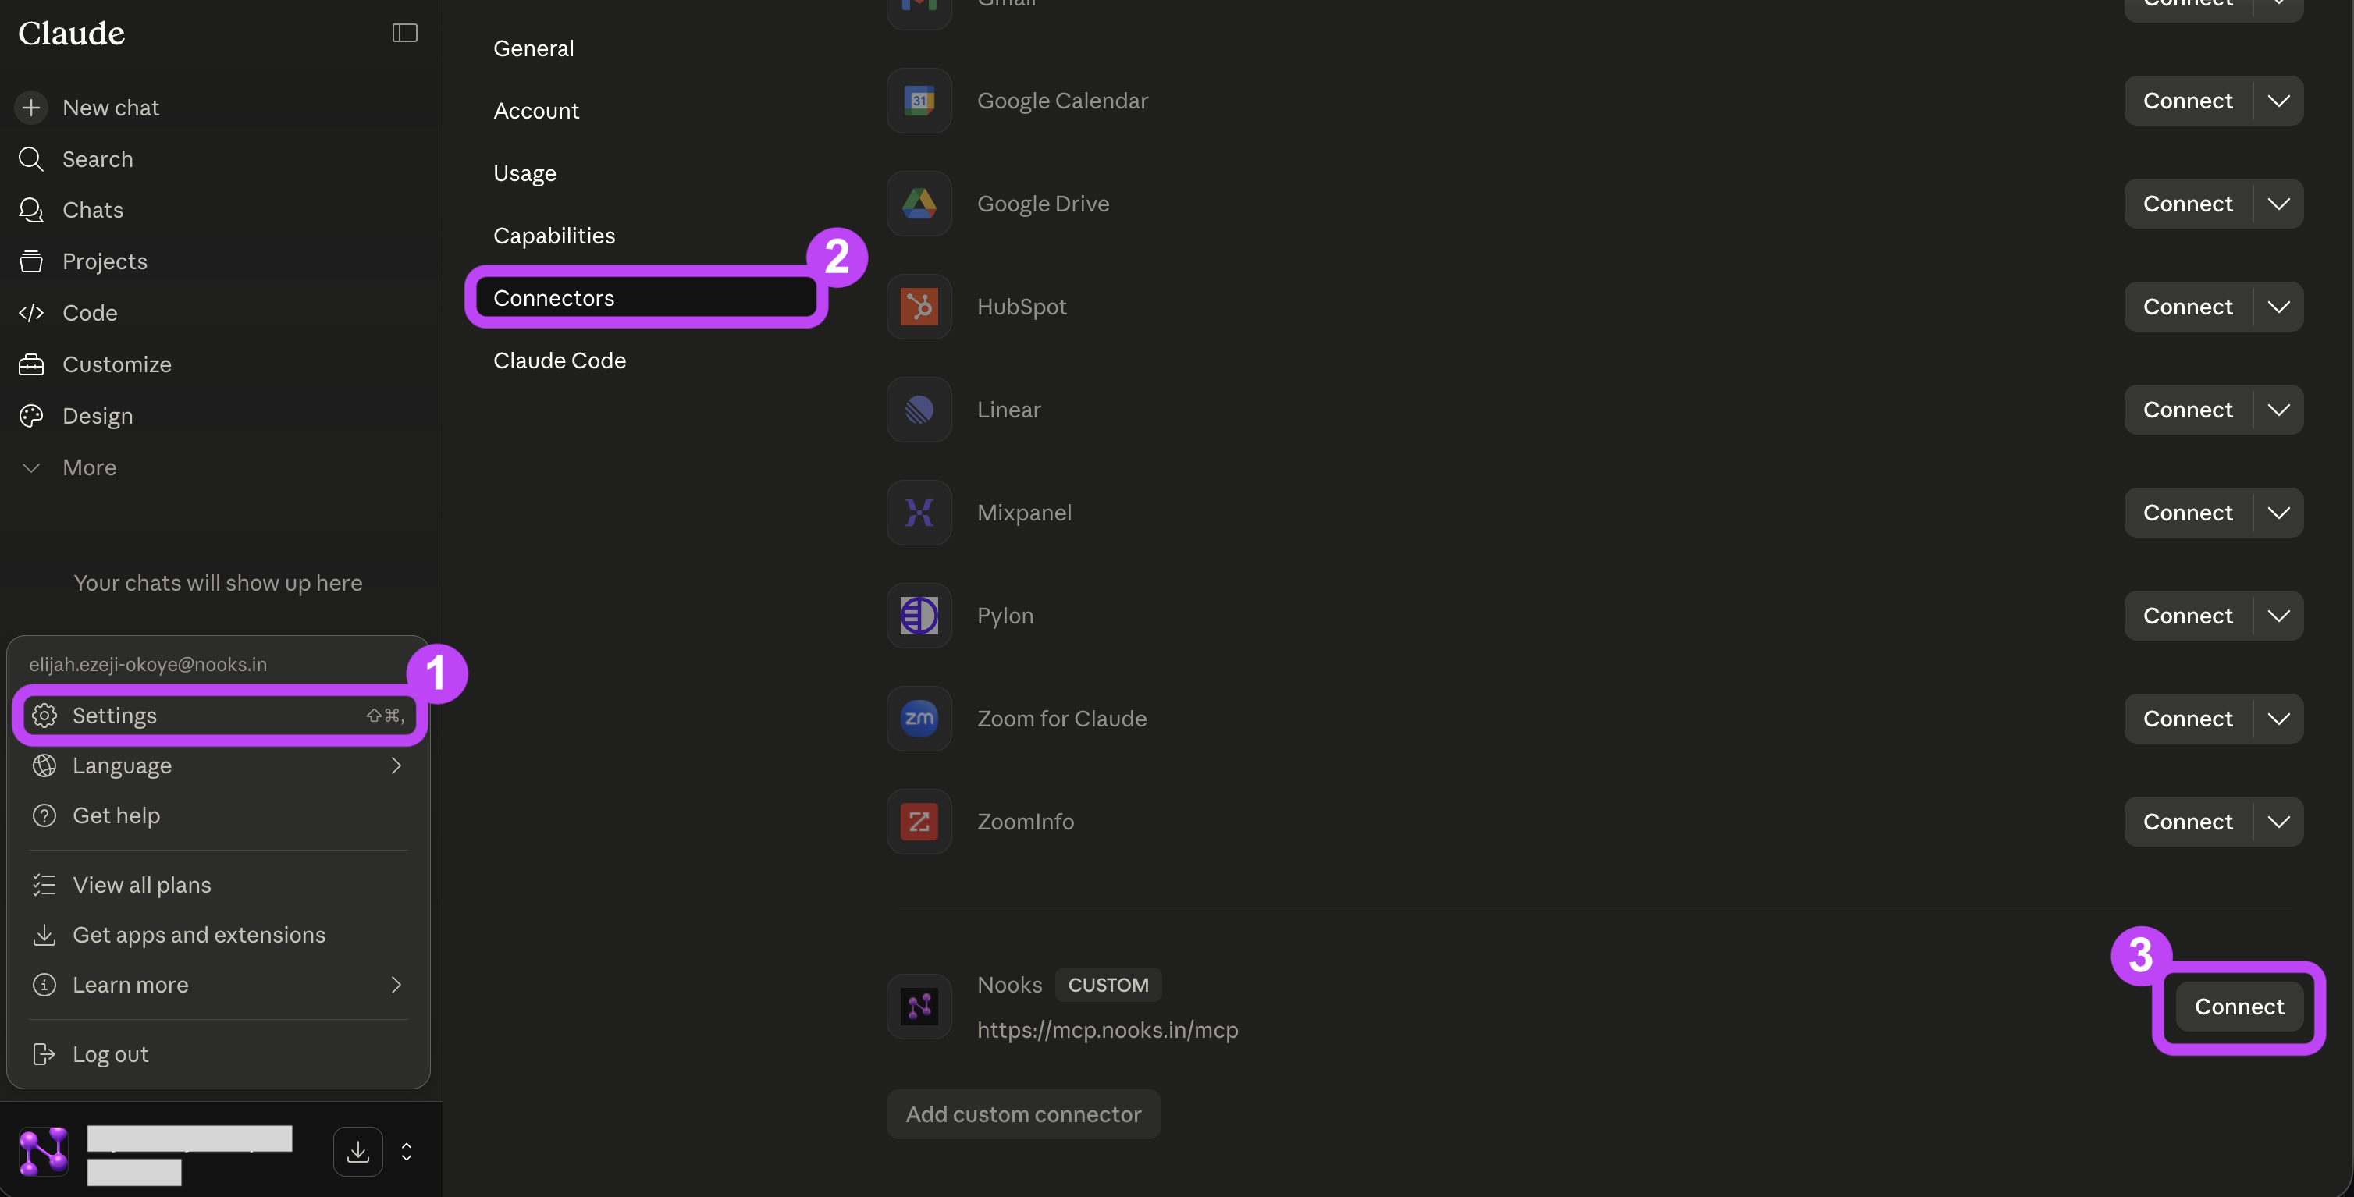The image size is (2354, 1197).
Task: Open the General settings tab
Action: click(x=534, y=48)
